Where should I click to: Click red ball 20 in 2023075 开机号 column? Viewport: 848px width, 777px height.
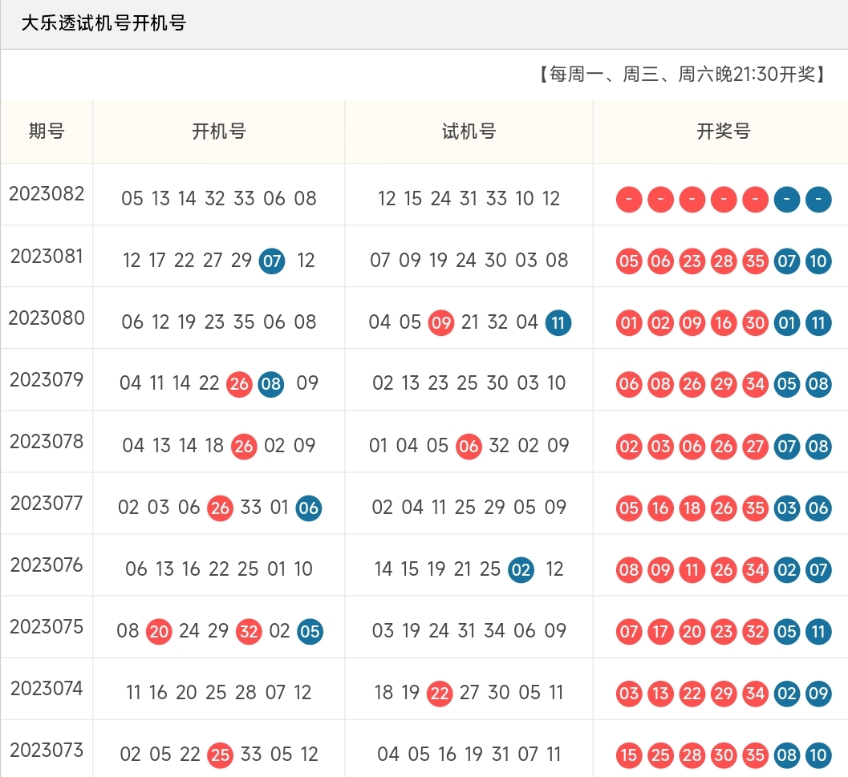click(x=159, y=631)
